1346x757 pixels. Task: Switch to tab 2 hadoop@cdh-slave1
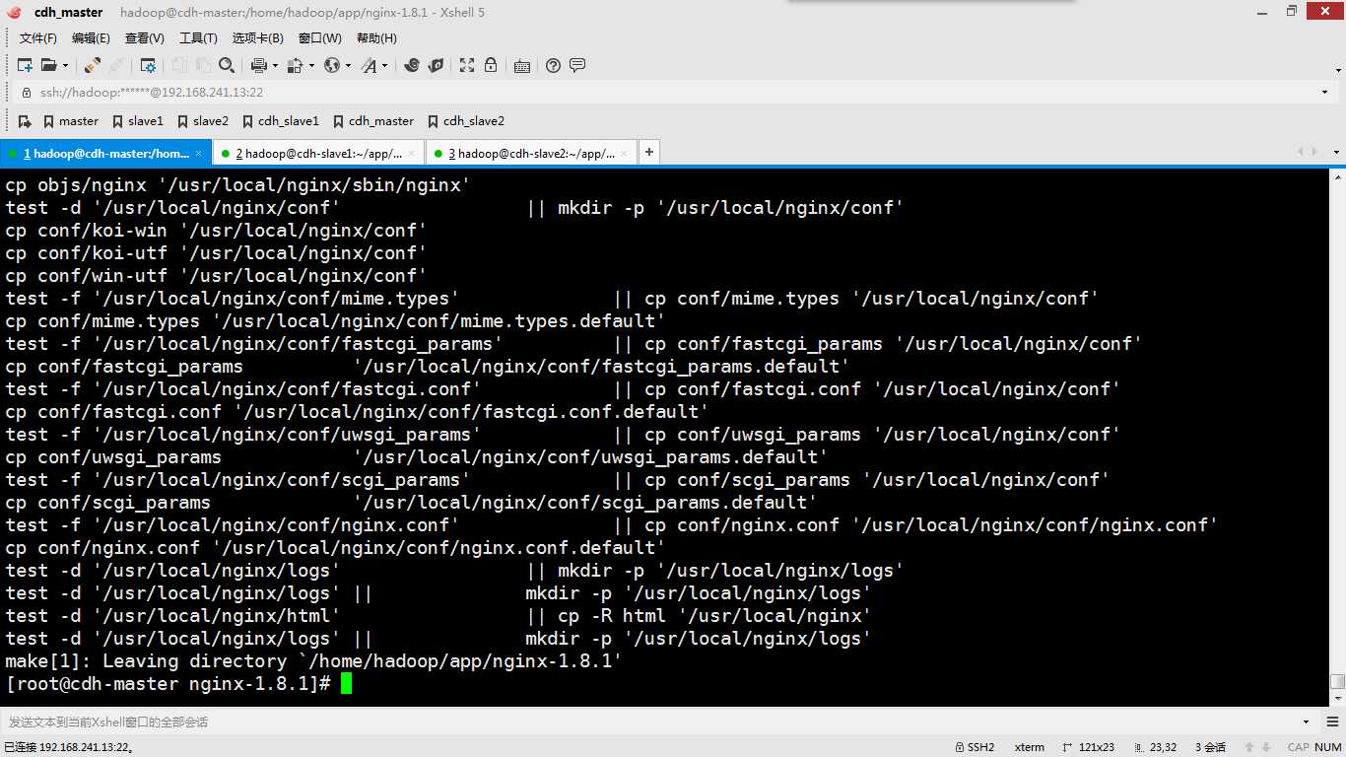click(318, 153)
